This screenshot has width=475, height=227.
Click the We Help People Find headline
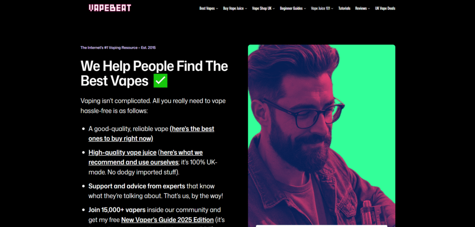(x=154, y=73)
